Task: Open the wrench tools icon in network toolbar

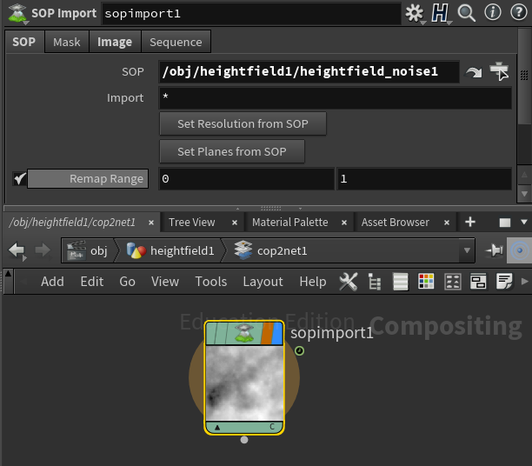Action: [349, 281]
